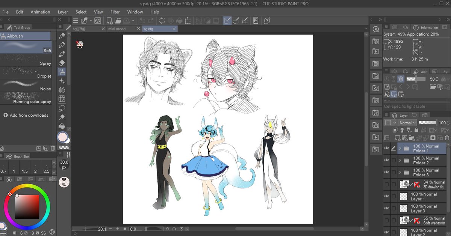The height and width of the screenshot is (236, 451).
Task: Open the Normal blending mode dropdown
Action: click(408, 123)
